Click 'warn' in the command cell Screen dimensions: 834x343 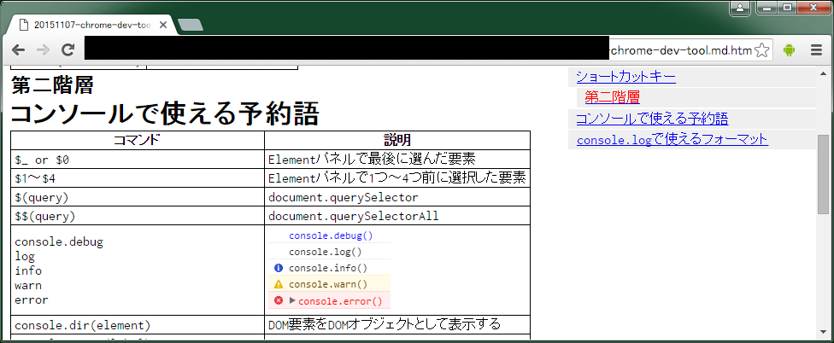tap(28, 286)
